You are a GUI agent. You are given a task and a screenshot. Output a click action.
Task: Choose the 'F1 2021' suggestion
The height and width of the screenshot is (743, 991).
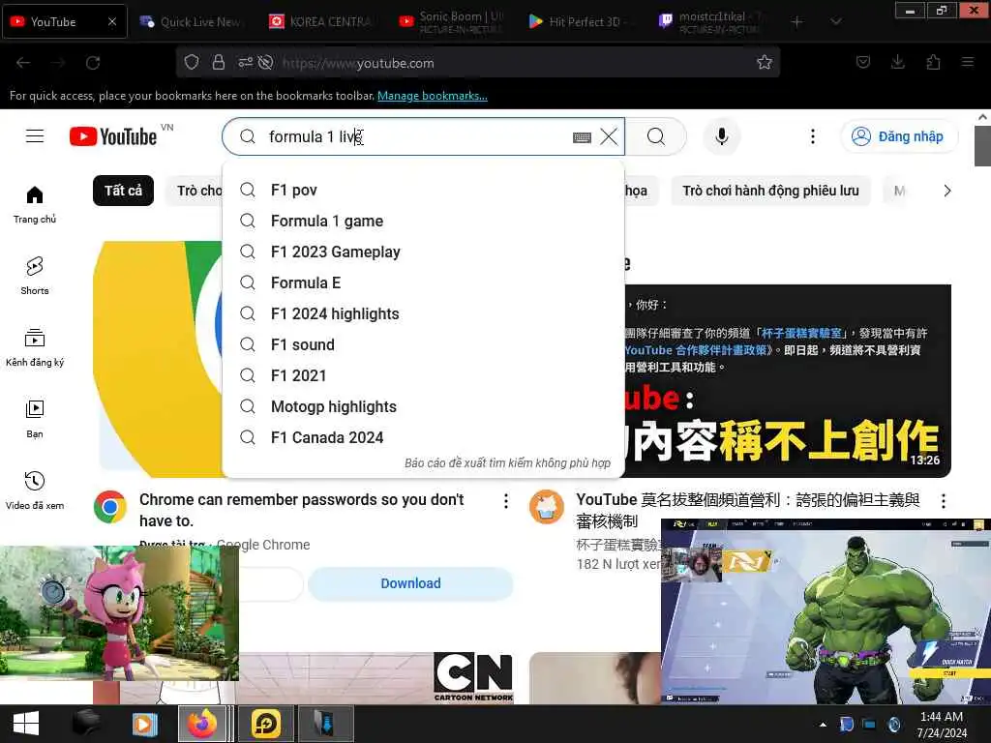tap(424, 375)
